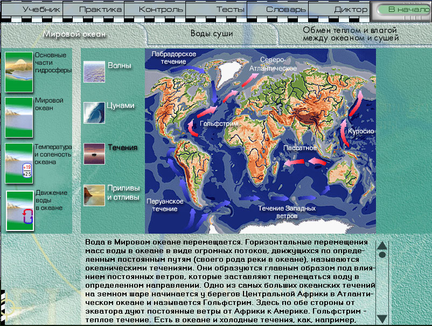Go to the Тесты section

click(x=217, y=9)
